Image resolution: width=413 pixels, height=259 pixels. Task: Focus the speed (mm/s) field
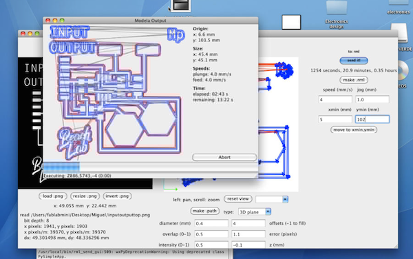[335, 100]
